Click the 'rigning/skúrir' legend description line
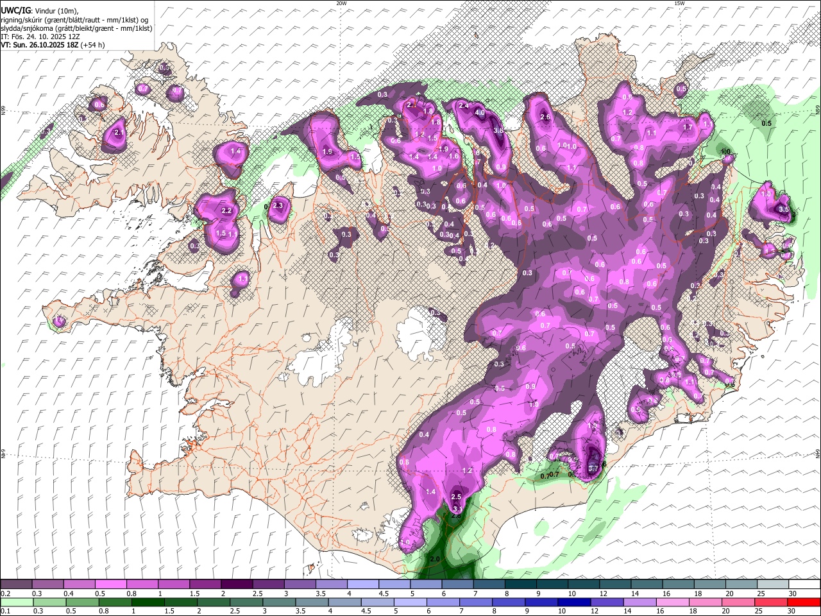 pos(74,19)
